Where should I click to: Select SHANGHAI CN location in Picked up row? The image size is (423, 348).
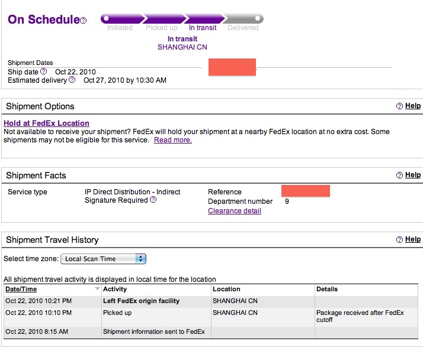[235, 313]
